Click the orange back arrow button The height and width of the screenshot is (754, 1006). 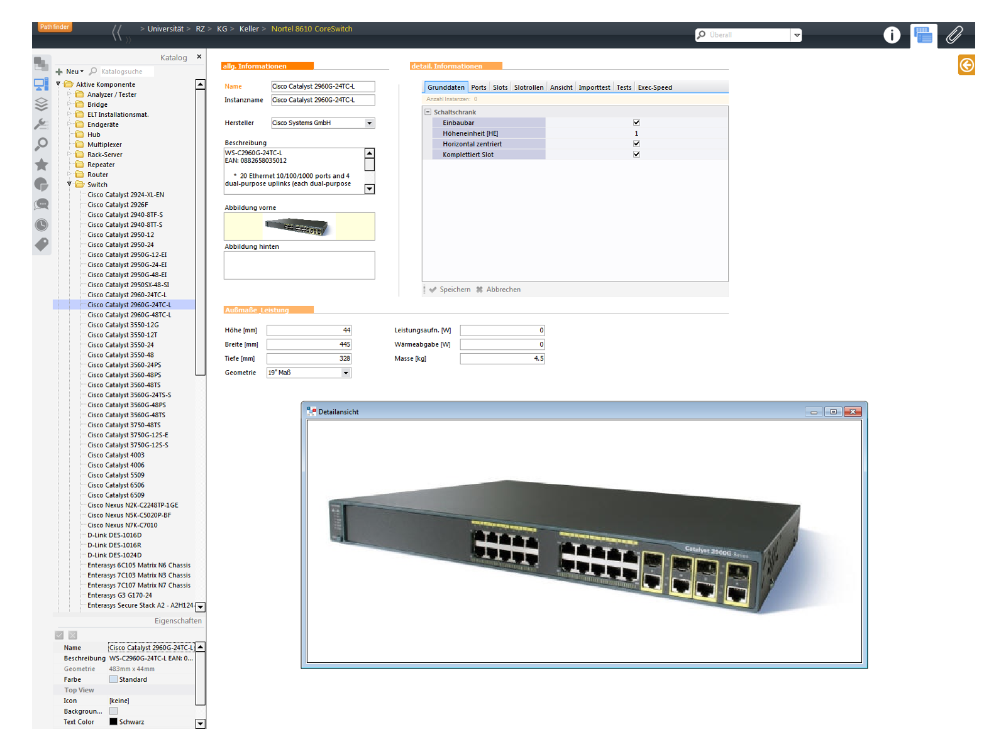[966, 65]
